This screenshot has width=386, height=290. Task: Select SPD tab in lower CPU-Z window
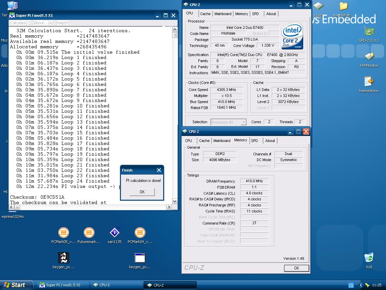[255, 141]
